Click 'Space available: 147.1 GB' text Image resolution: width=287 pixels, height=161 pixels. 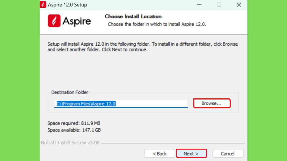tap(74, 130)
